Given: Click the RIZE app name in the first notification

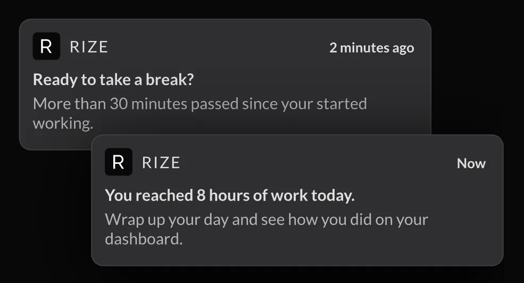Looking at the screenshot, I should 88,47.
